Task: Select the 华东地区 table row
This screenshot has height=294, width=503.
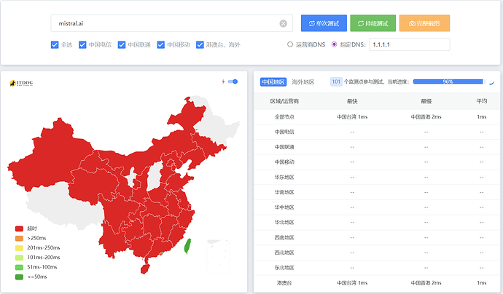Action: click(377, 177)
